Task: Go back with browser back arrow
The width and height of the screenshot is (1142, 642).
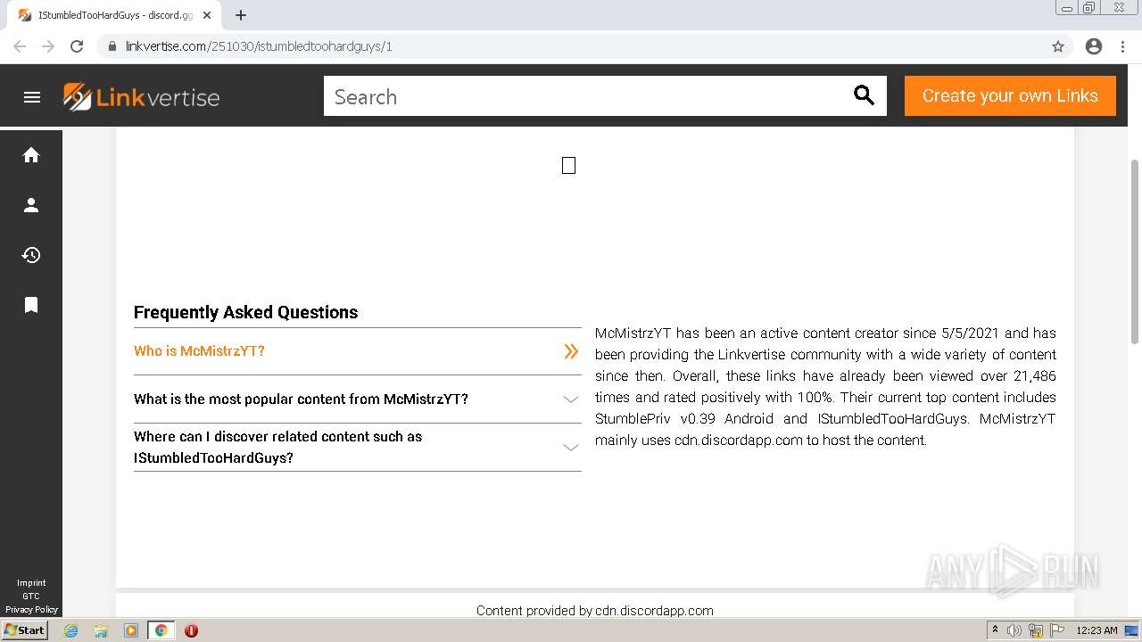Action: click(20, 46)
